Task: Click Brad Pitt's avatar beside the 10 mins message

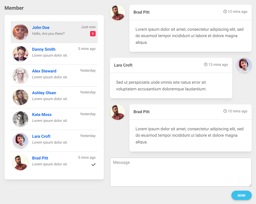Action: click(118, 112)
